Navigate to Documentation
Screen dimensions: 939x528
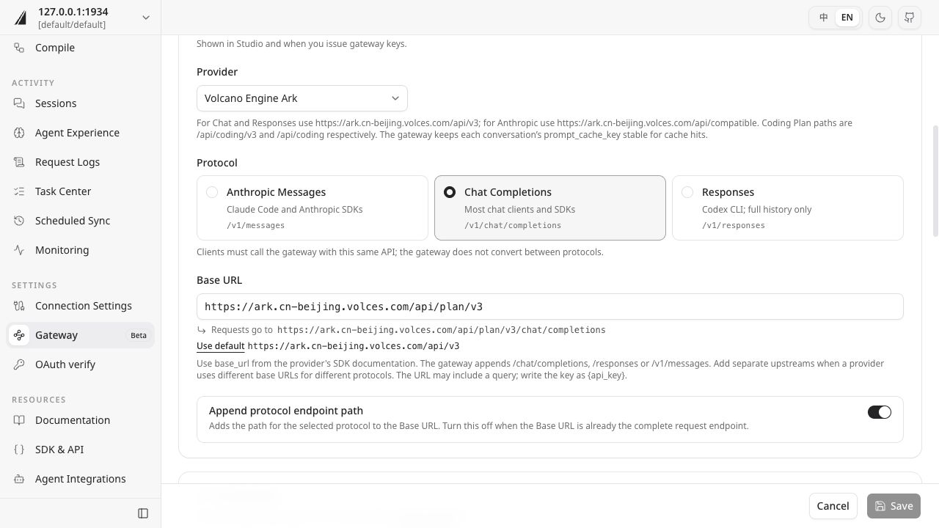tap(81, 420)
